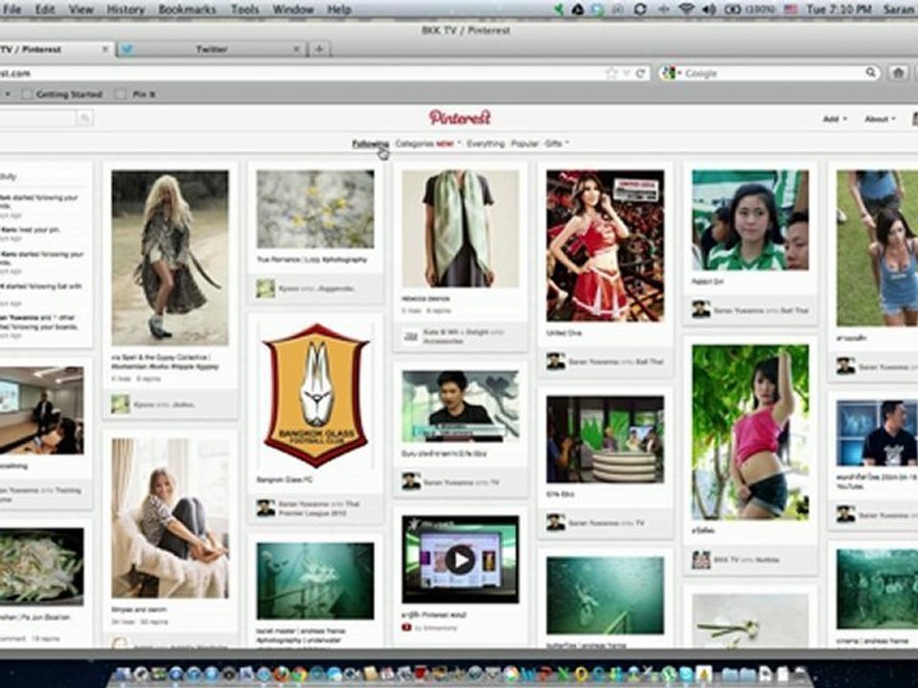Image resolution: width=918 pixels, height=688 pixels.
Task: Open the girl in pink top pin
Action: 751,432
